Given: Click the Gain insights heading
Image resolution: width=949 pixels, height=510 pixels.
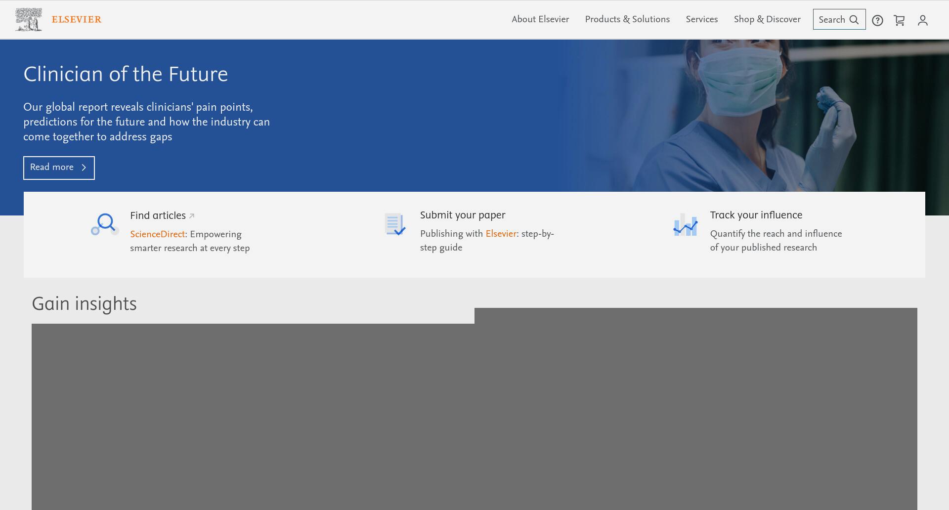Looking at the screenshot, I should [x=84, y=304].
